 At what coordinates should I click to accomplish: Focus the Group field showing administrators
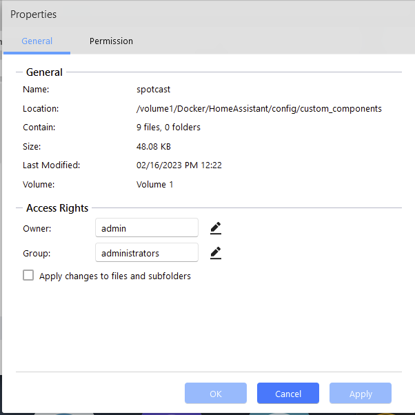(x=147, y=253)
